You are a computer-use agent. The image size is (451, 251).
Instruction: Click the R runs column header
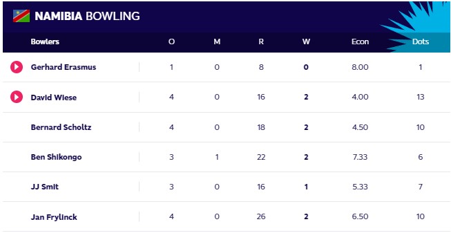click(x=261, y=41)
